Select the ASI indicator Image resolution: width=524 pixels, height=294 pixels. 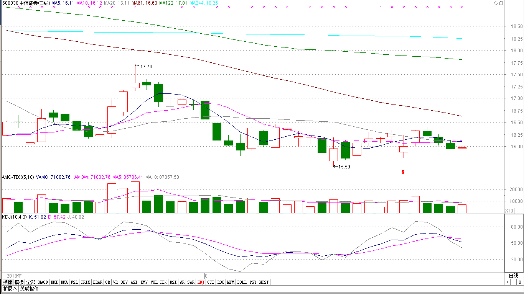click(x=134, y=282)
